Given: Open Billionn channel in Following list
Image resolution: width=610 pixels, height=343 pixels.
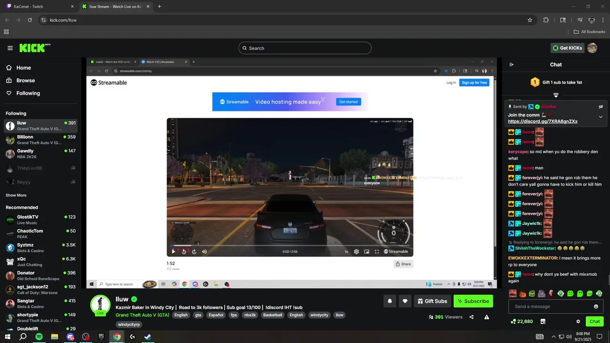Looking at the screenshot, I should pyautogui.click(x=41, y=140).
